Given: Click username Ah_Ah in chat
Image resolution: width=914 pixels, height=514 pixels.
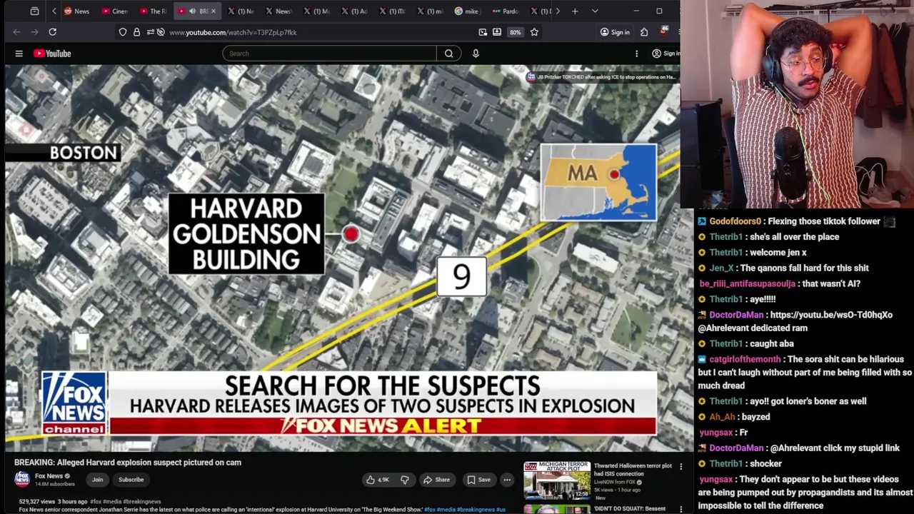Looking at the screenshot, I should tap(722, 416).
